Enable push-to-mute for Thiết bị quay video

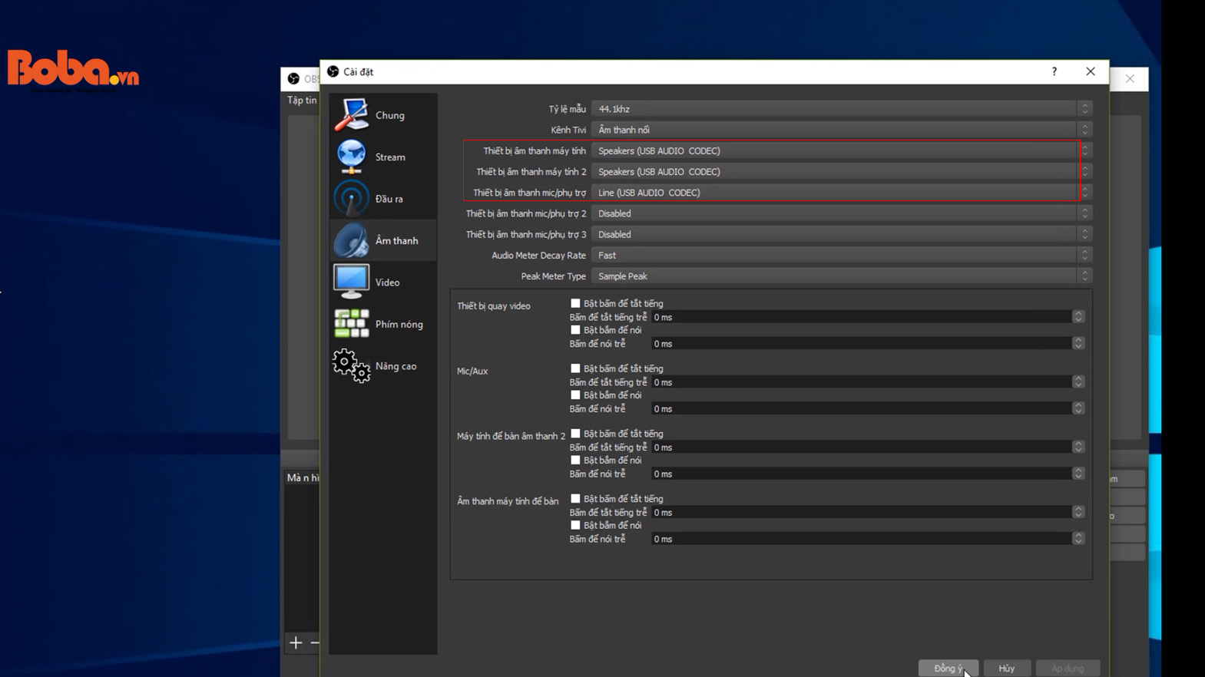click(575, 303)
